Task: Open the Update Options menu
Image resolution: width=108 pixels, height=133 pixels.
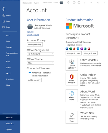Action: coord(72,64)
